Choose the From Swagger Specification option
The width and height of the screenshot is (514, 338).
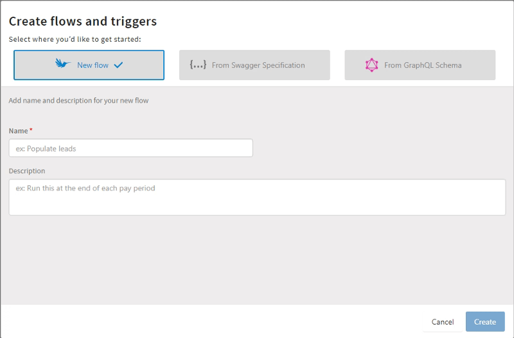[254, 65]
